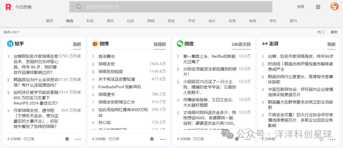Screen dimensions: 343x148
Task: Open the 购物 tab
Action: point(151,21)
